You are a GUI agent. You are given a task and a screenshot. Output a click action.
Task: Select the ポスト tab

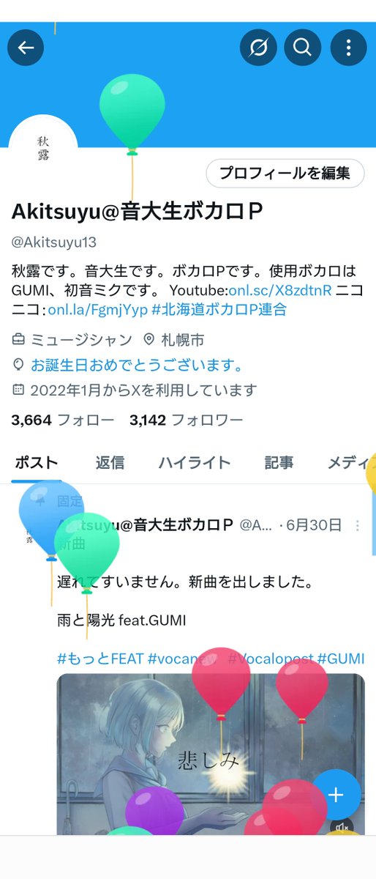coord(37,462)
